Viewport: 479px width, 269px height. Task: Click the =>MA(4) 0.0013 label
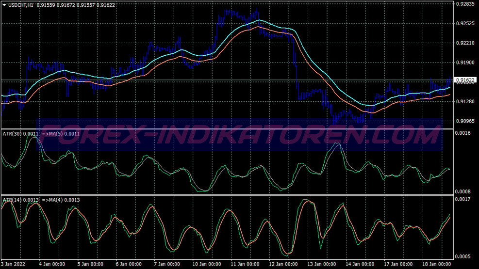pyautogui.click(x=61, y=200)
